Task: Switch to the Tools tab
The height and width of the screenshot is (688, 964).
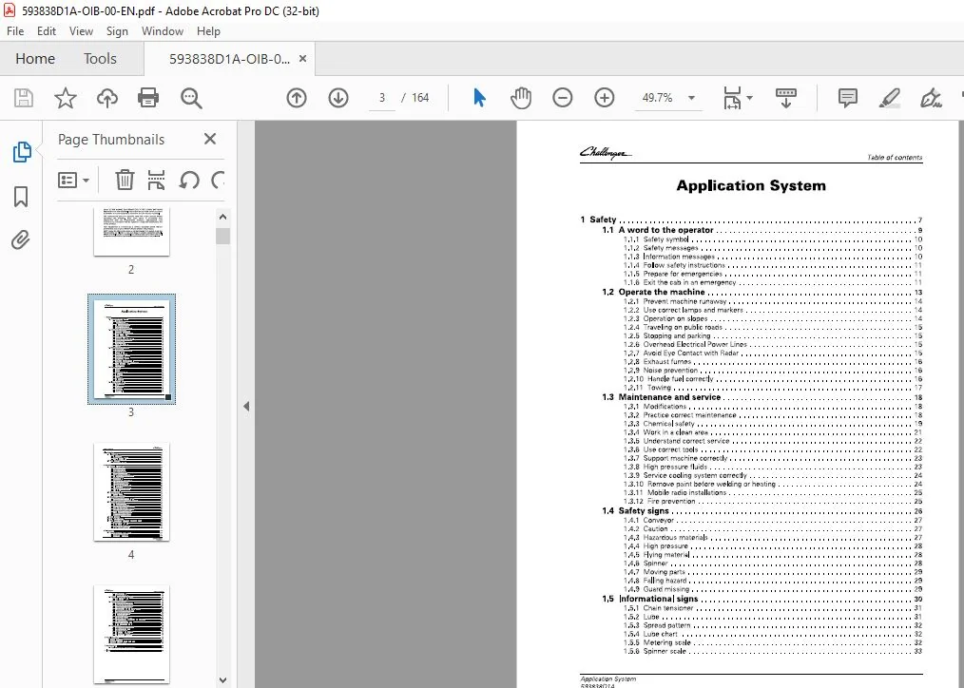Action: (x=100, y=58)
